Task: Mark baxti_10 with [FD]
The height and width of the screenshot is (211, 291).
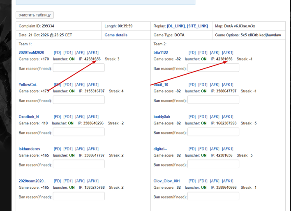Action: tap(192, 84)
